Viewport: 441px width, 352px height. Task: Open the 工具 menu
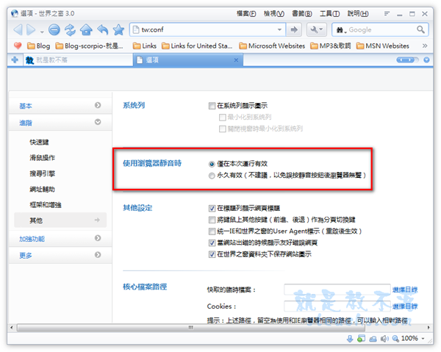pyautogui.click(x=329, y=13)
